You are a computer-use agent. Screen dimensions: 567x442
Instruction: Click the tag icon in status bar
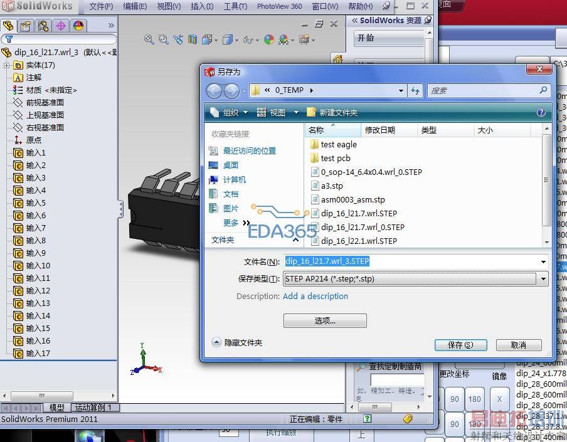tap(408, 419)
